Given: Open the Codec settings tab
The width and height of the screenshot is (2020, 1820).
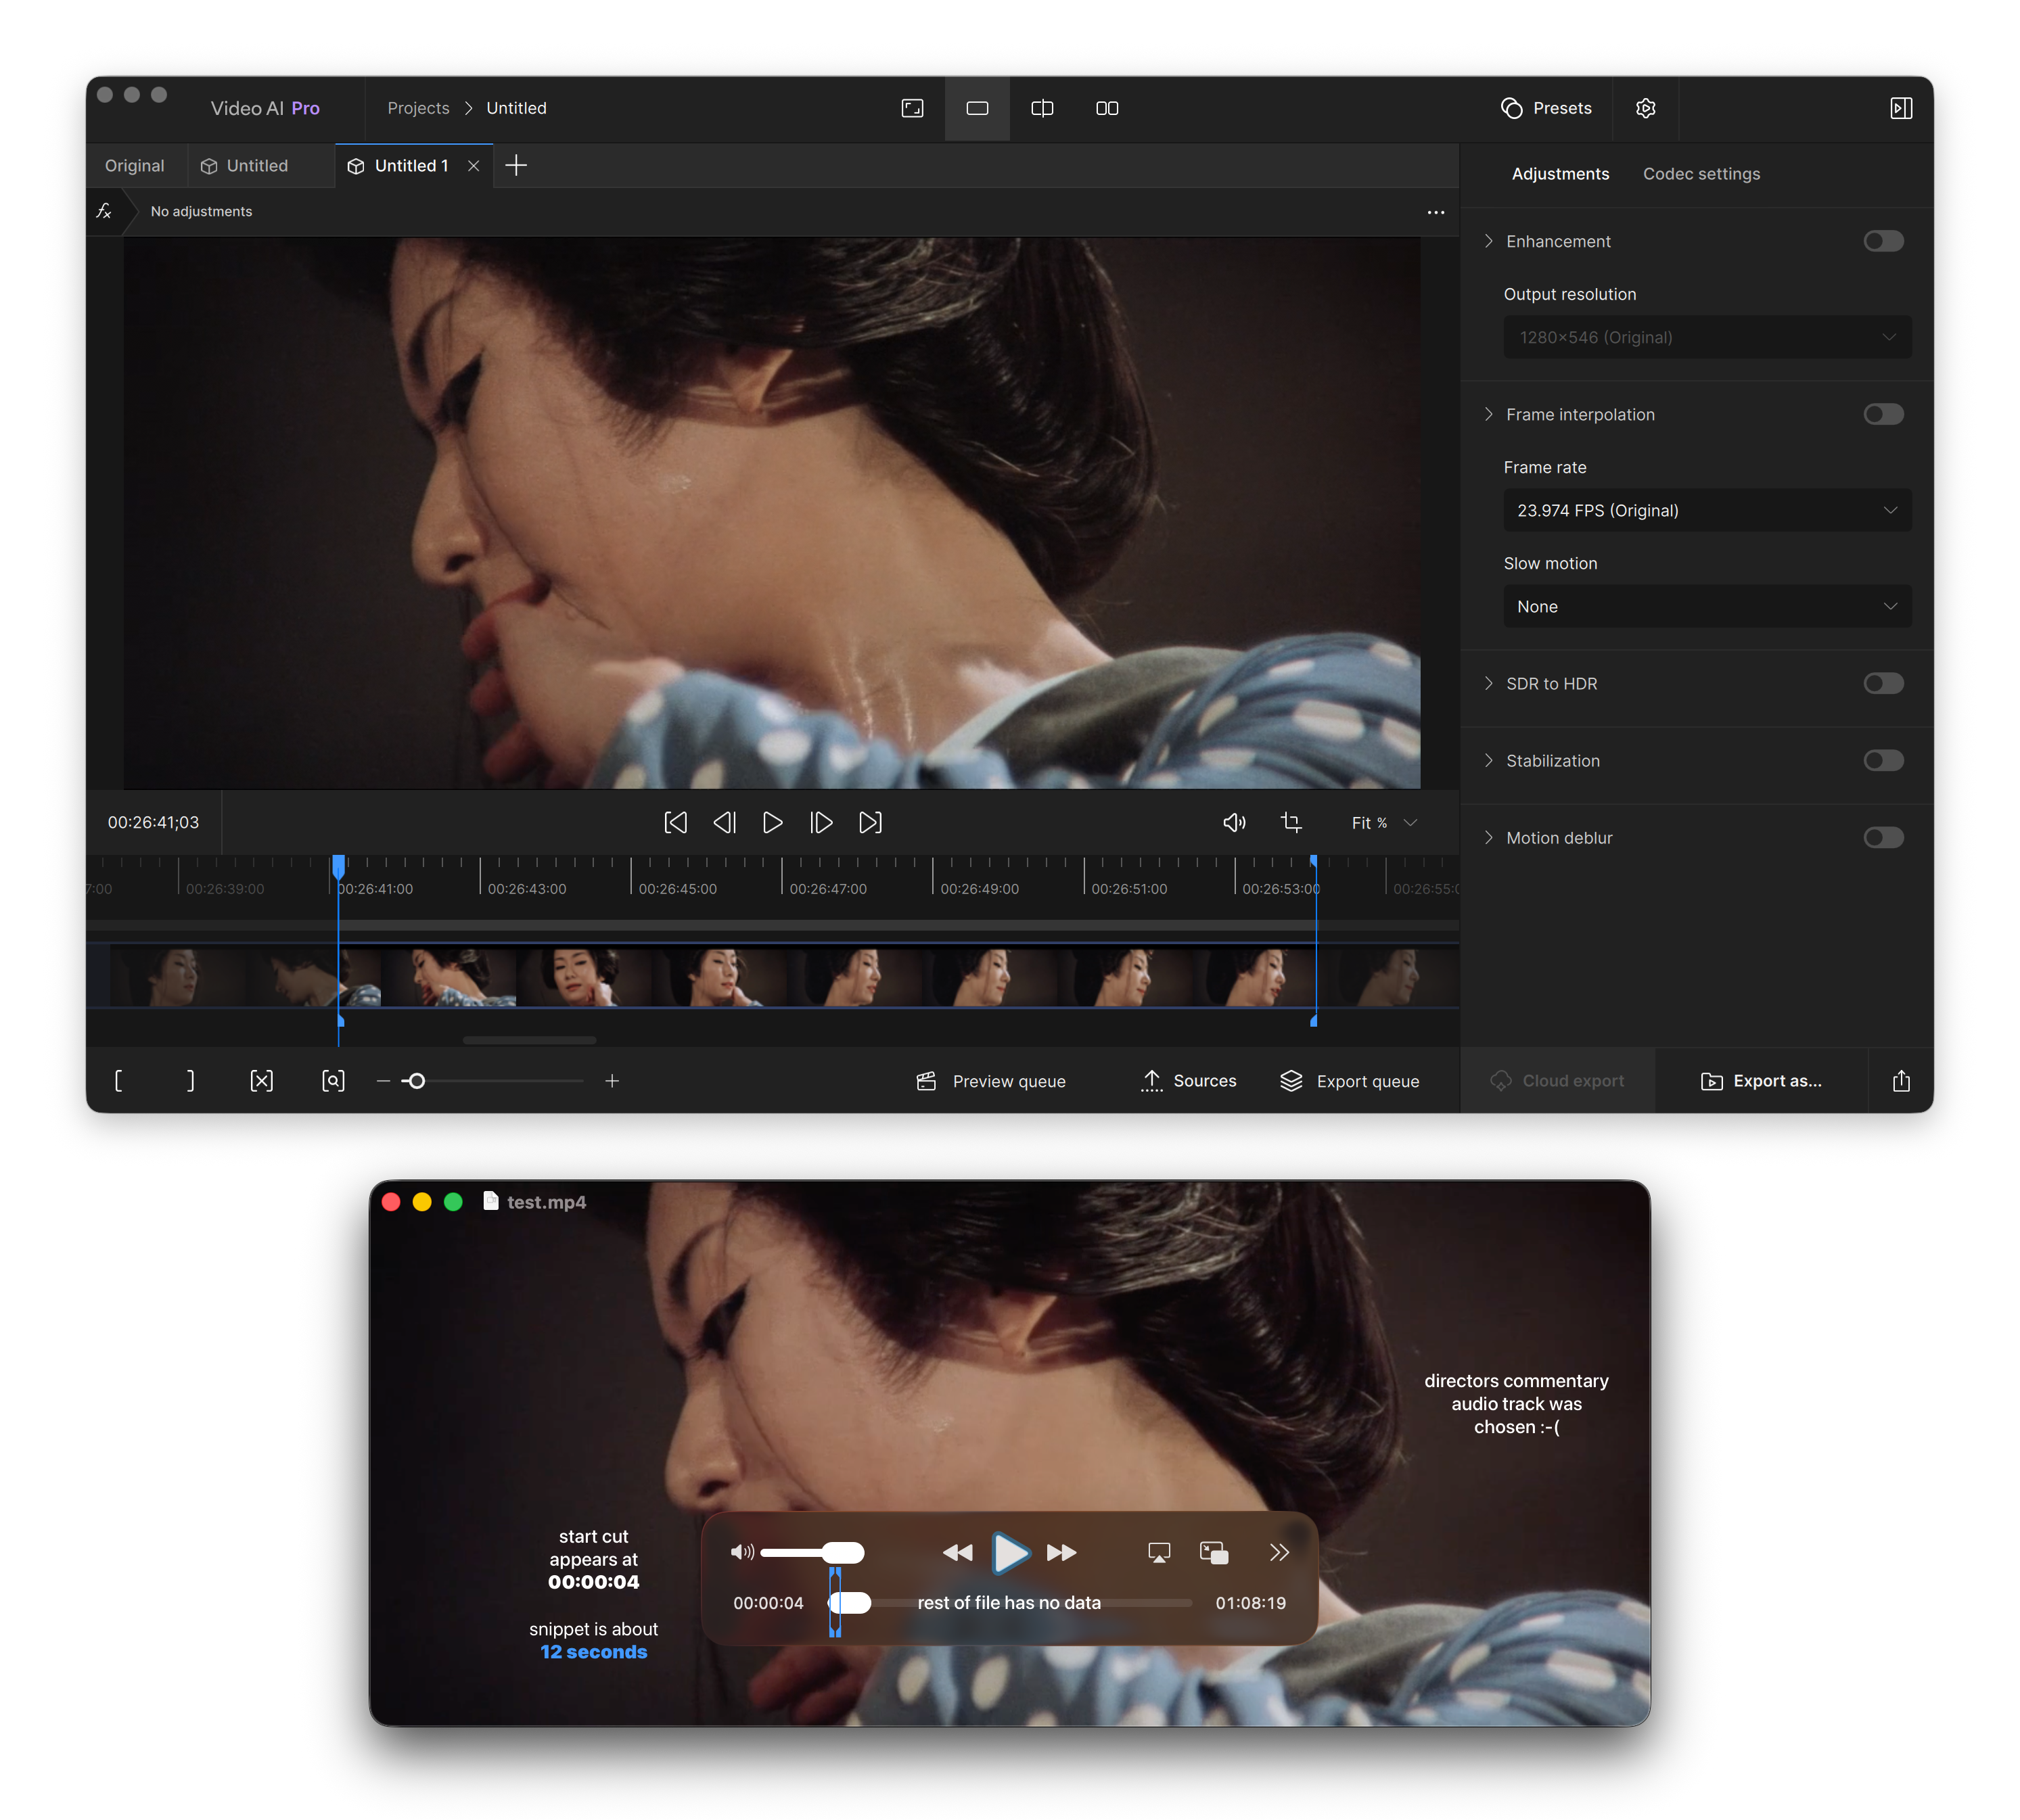Looking at the screenshot, I should tap(1701, 174).
